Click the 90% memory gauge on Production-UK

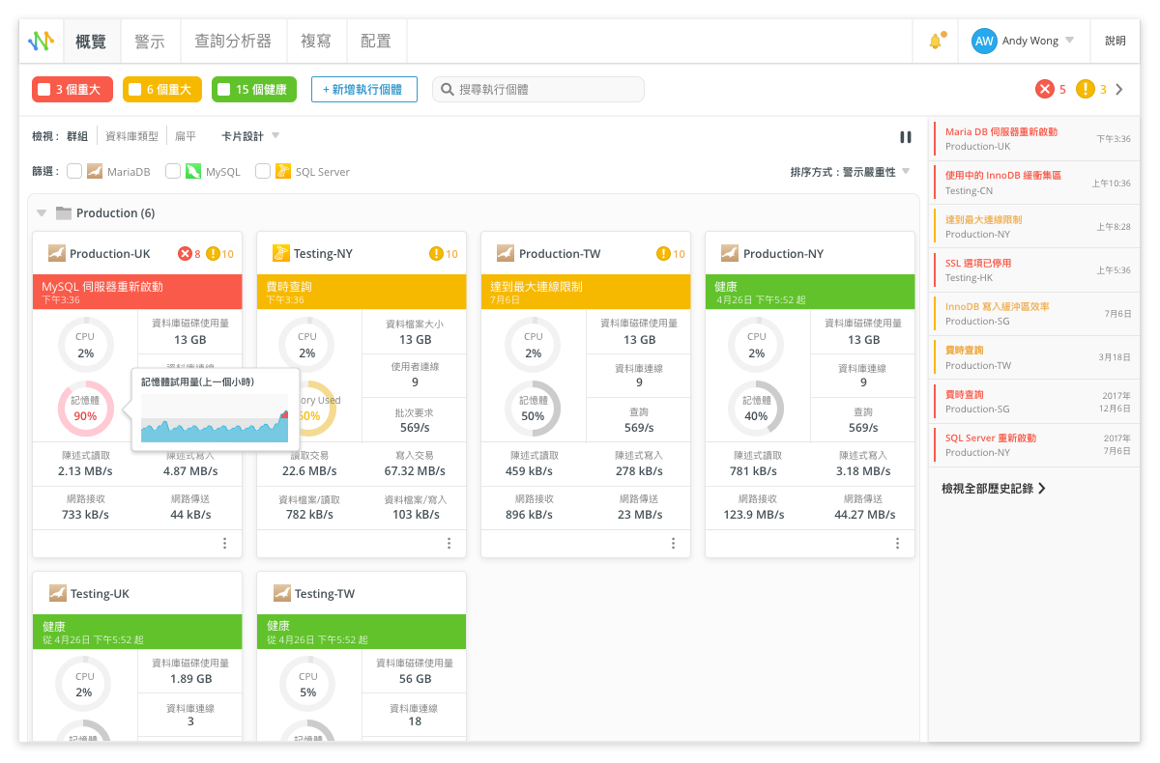(86, 409)
